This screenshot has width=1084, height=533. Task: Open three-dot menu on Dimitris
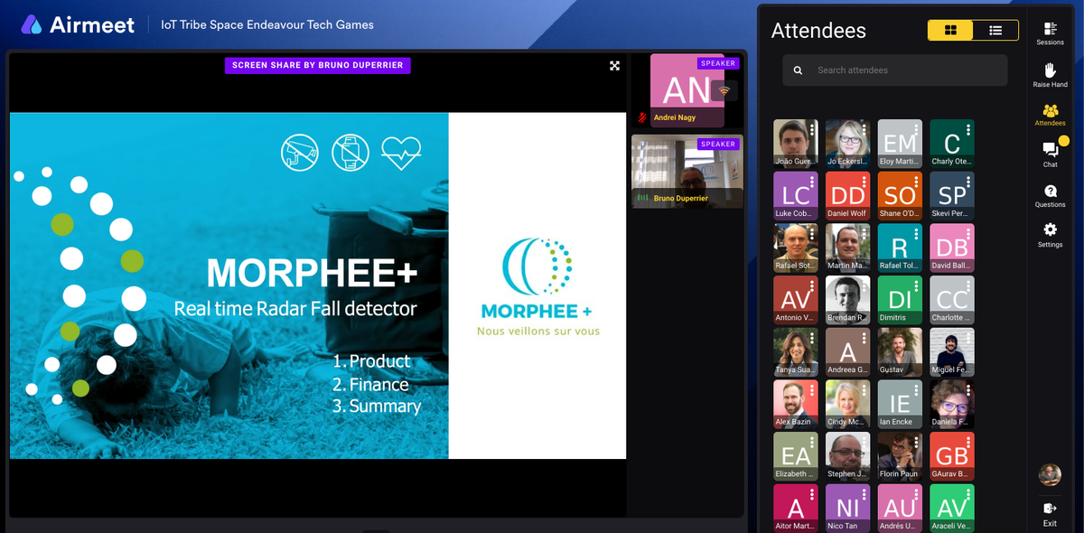point(917,285)
